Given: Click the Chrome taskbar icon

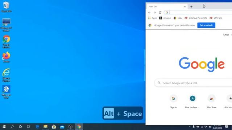Looking at the screenshot, I should tap(79, 127).
